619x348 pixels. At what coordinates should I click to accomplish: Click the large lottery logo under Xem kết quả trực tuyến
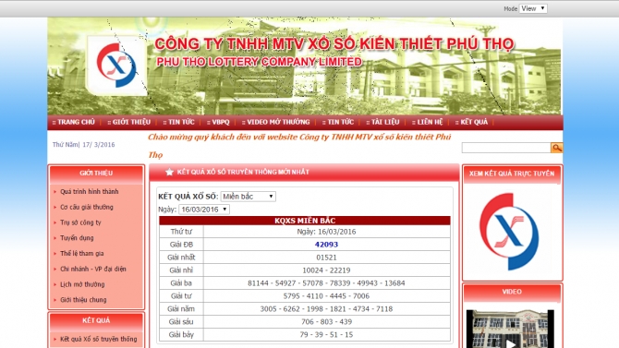pyautogui.click(x=509, y=232)
